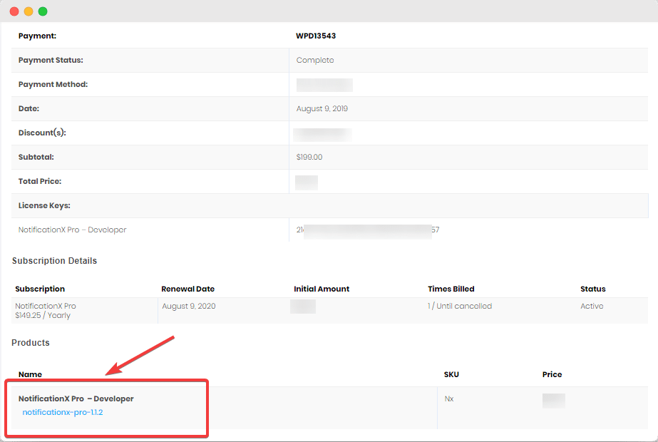
Task: Click the 'Subscription' column header
Action: [40, 289]
